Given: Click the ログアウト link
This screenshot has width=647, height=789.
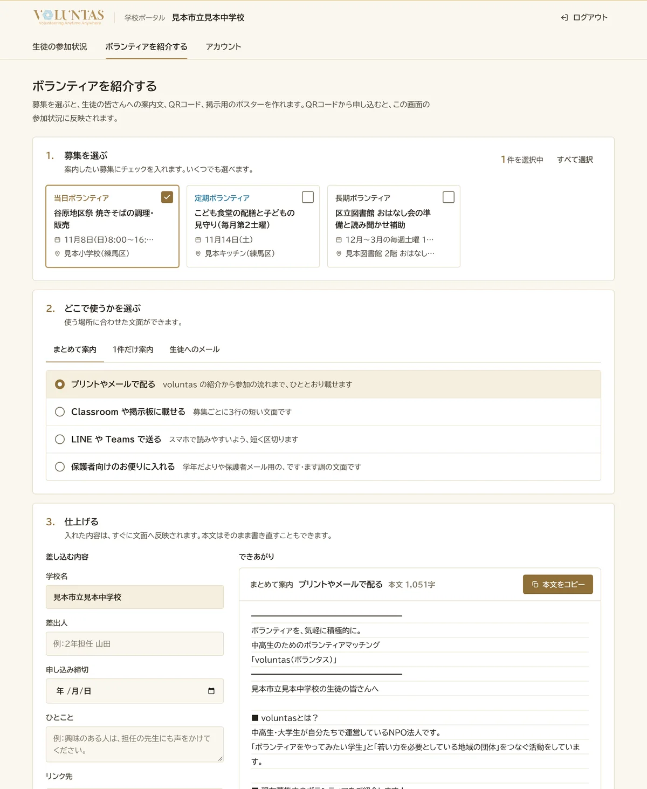Looking at the screenshot, I should point(584,18).
